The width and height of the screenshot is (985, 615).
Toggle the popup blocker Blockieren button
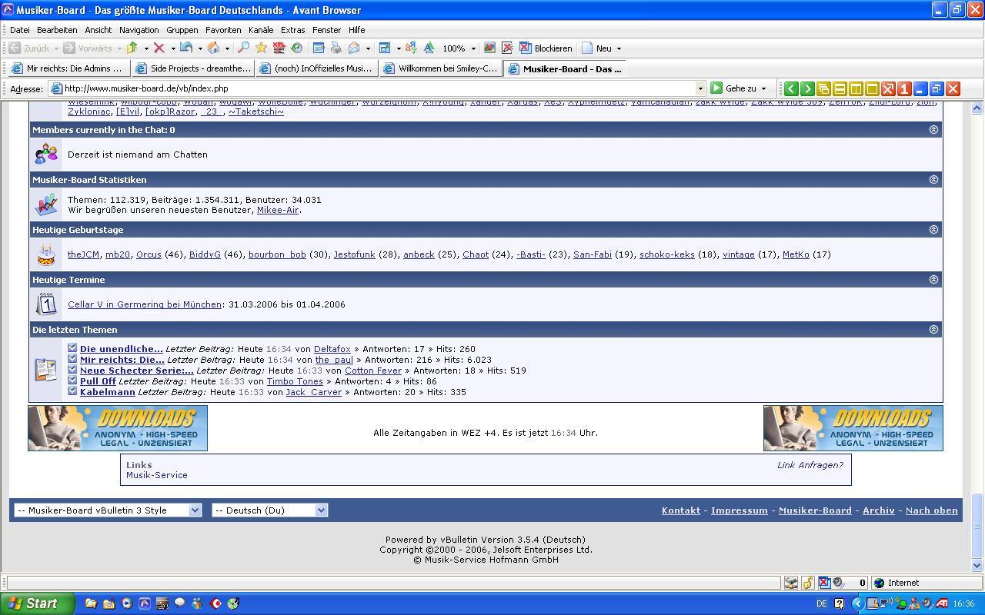click(x=546, y=48)
